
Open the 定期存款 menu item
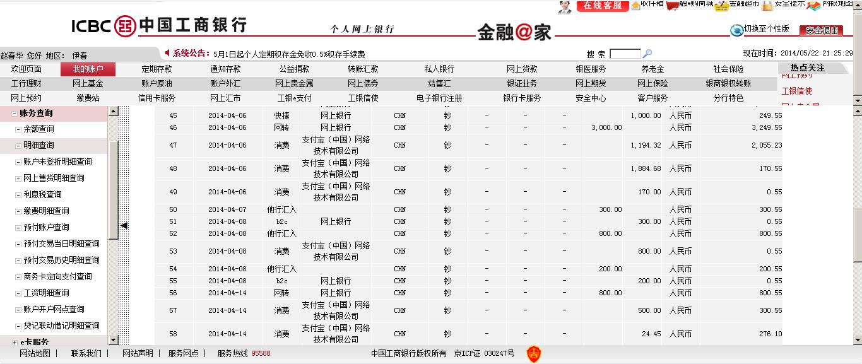[156, 69]
